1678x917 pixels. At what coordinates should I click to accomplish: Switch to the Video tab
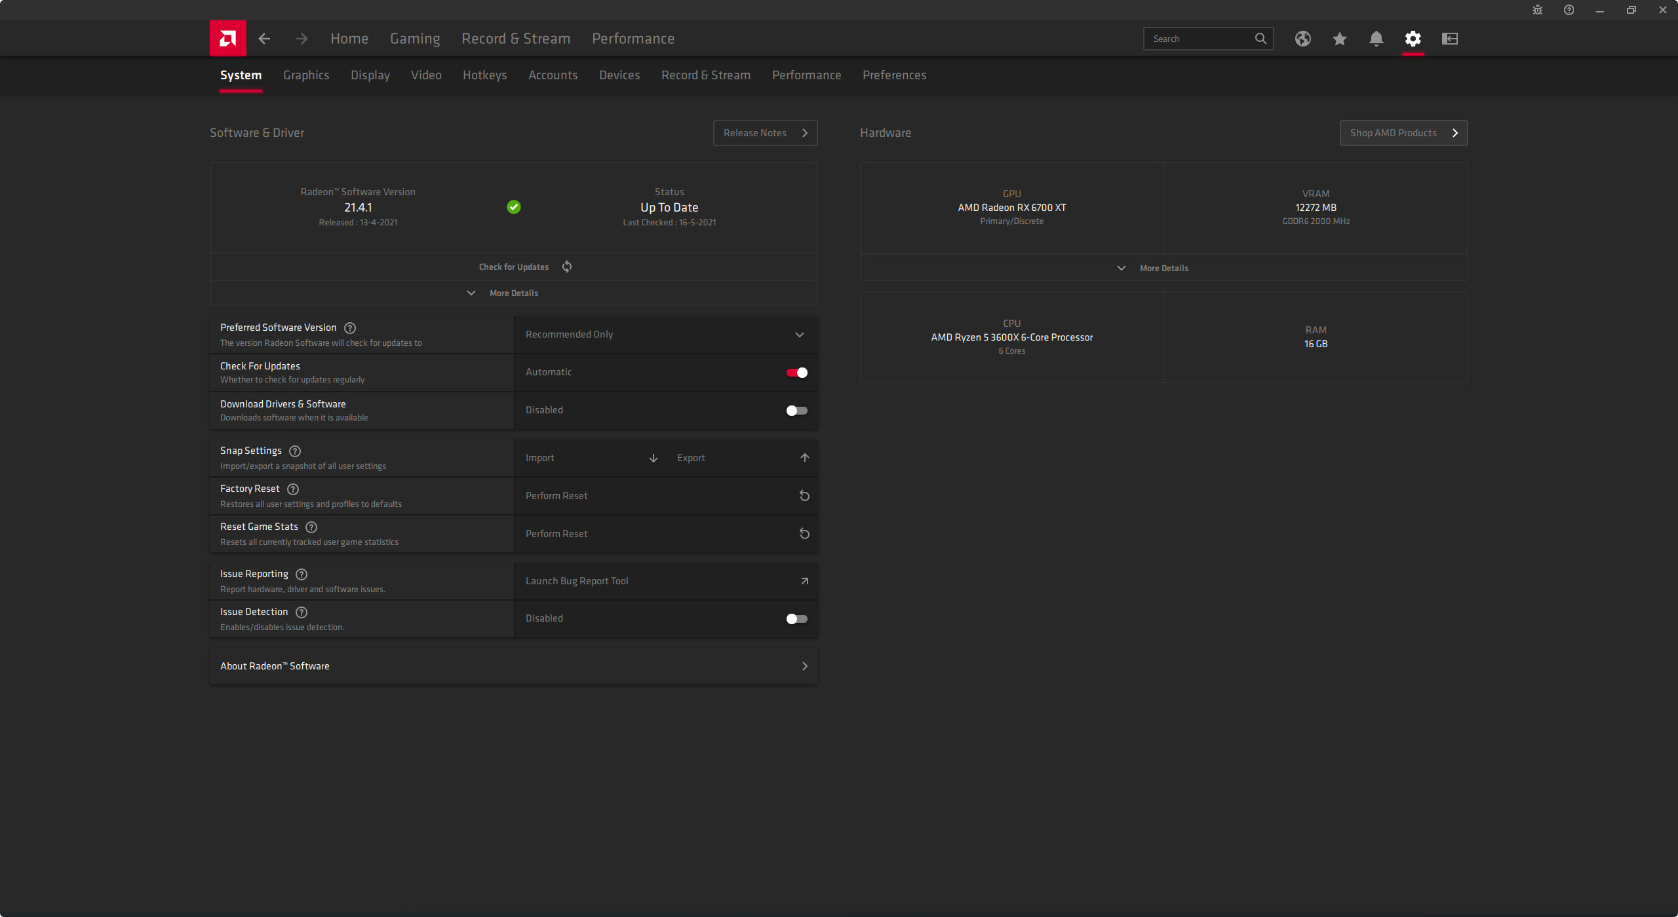coord(426,75)
